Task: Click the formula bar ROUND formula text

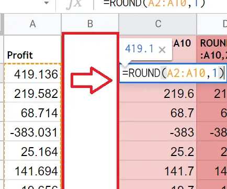Action: tap(154, 3)
